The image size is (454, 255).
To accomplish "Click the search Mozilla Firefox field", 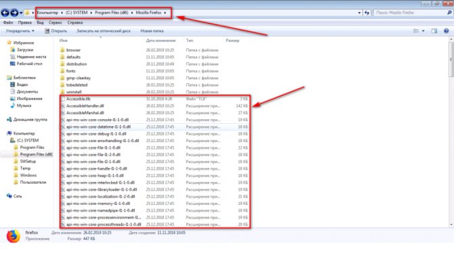I will pos(410,13).
